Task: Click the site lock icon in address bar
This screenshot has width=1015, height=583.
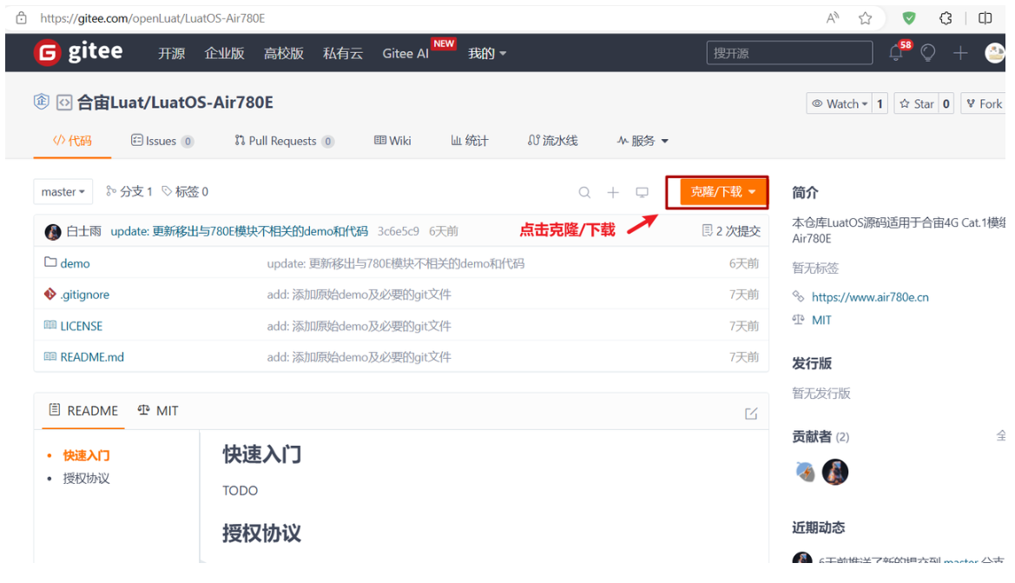Action: [x=22, y=18]
